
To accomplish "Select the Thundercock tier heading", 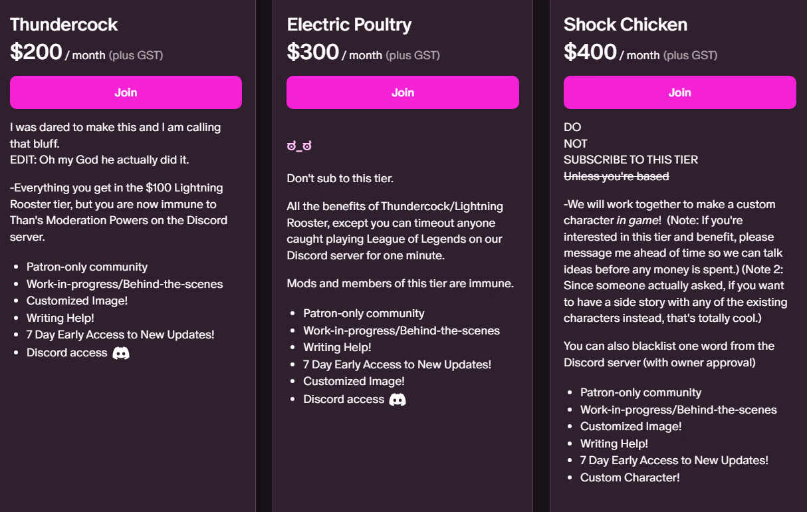I will [64, 25].
